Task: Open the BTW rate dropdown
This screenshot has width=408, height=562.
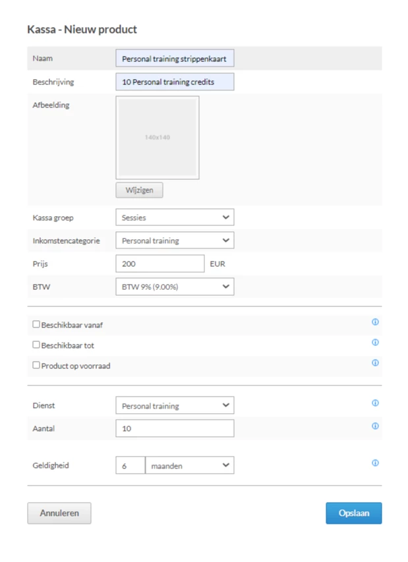Action: [174, 287]
